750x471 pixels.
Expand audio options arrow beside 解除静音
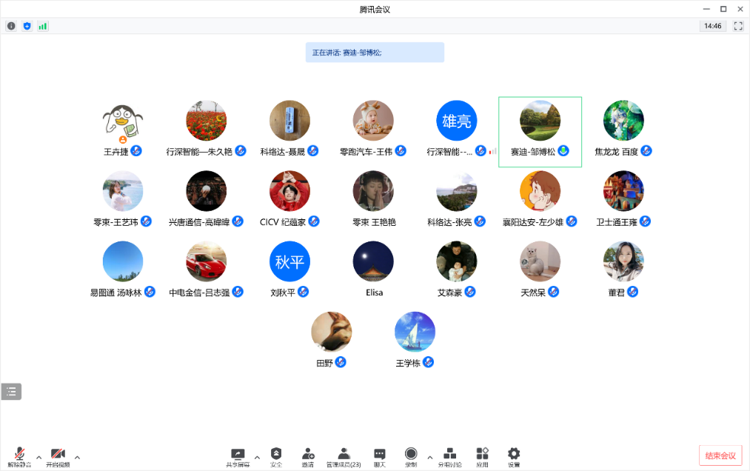38,458
